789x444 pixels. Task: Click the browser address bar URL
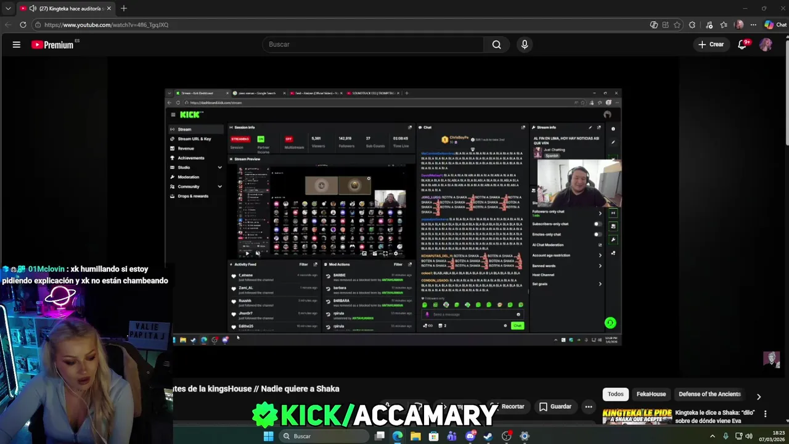[x=106, y=25]
